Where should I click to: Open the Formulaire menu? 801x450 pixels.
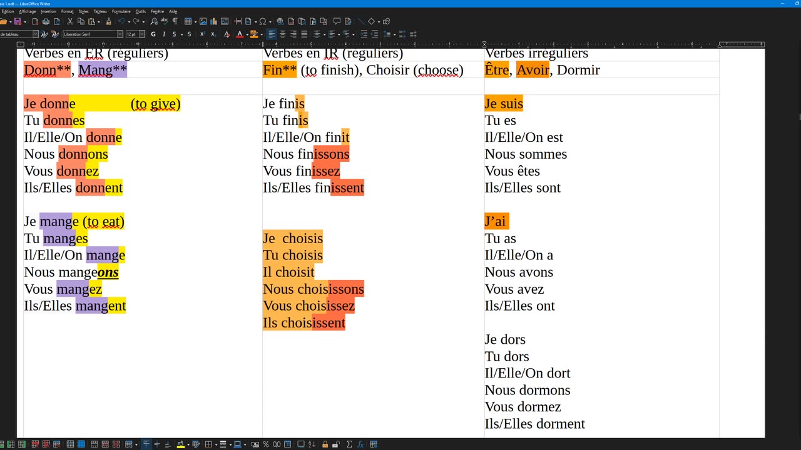click(x=121, y=11)
